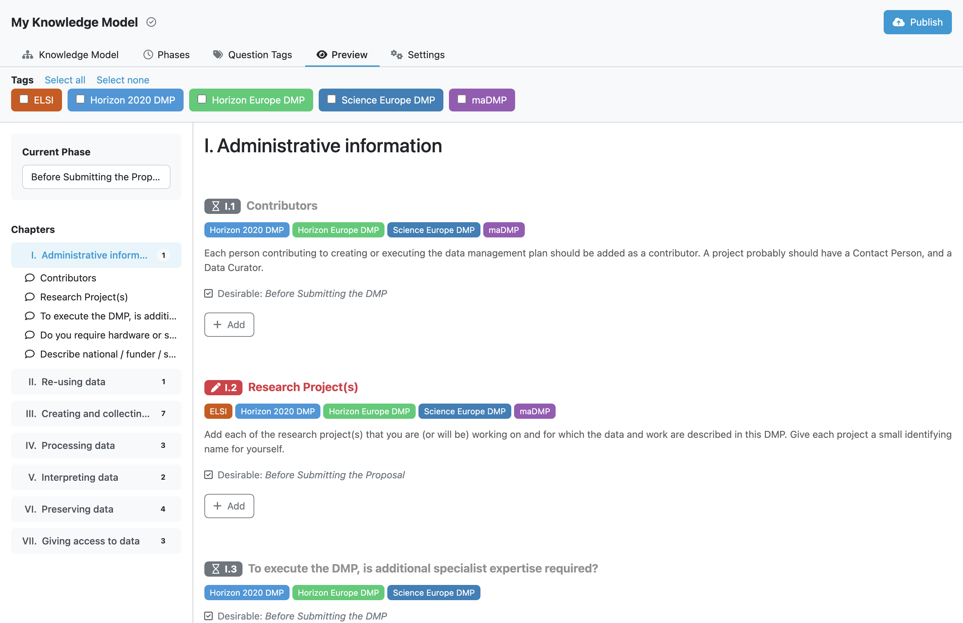Open the Settings tab
This screenshot has width=963, height=623.
coord(417,55)
